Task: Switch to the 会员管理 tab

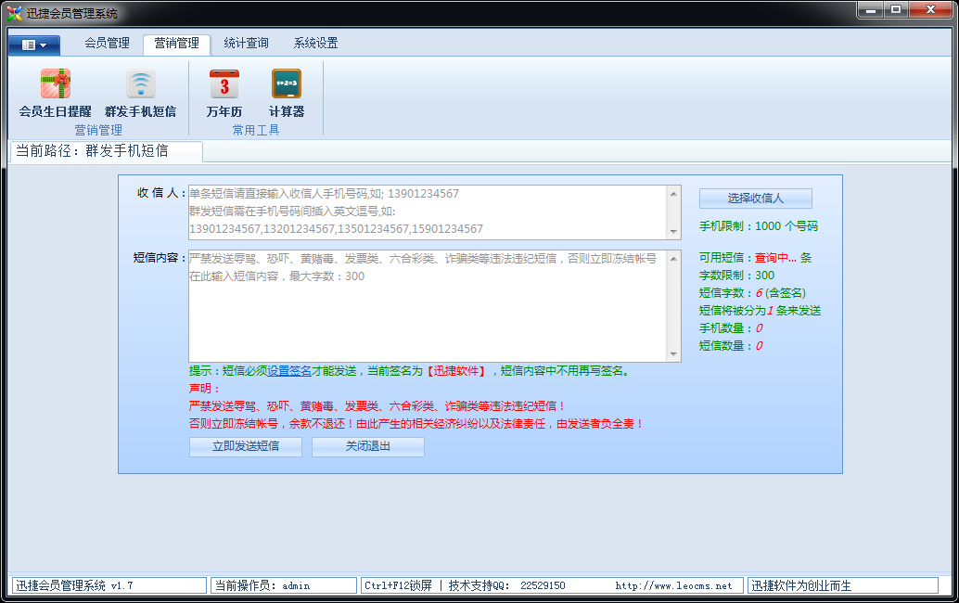Action: pos(107,43)
